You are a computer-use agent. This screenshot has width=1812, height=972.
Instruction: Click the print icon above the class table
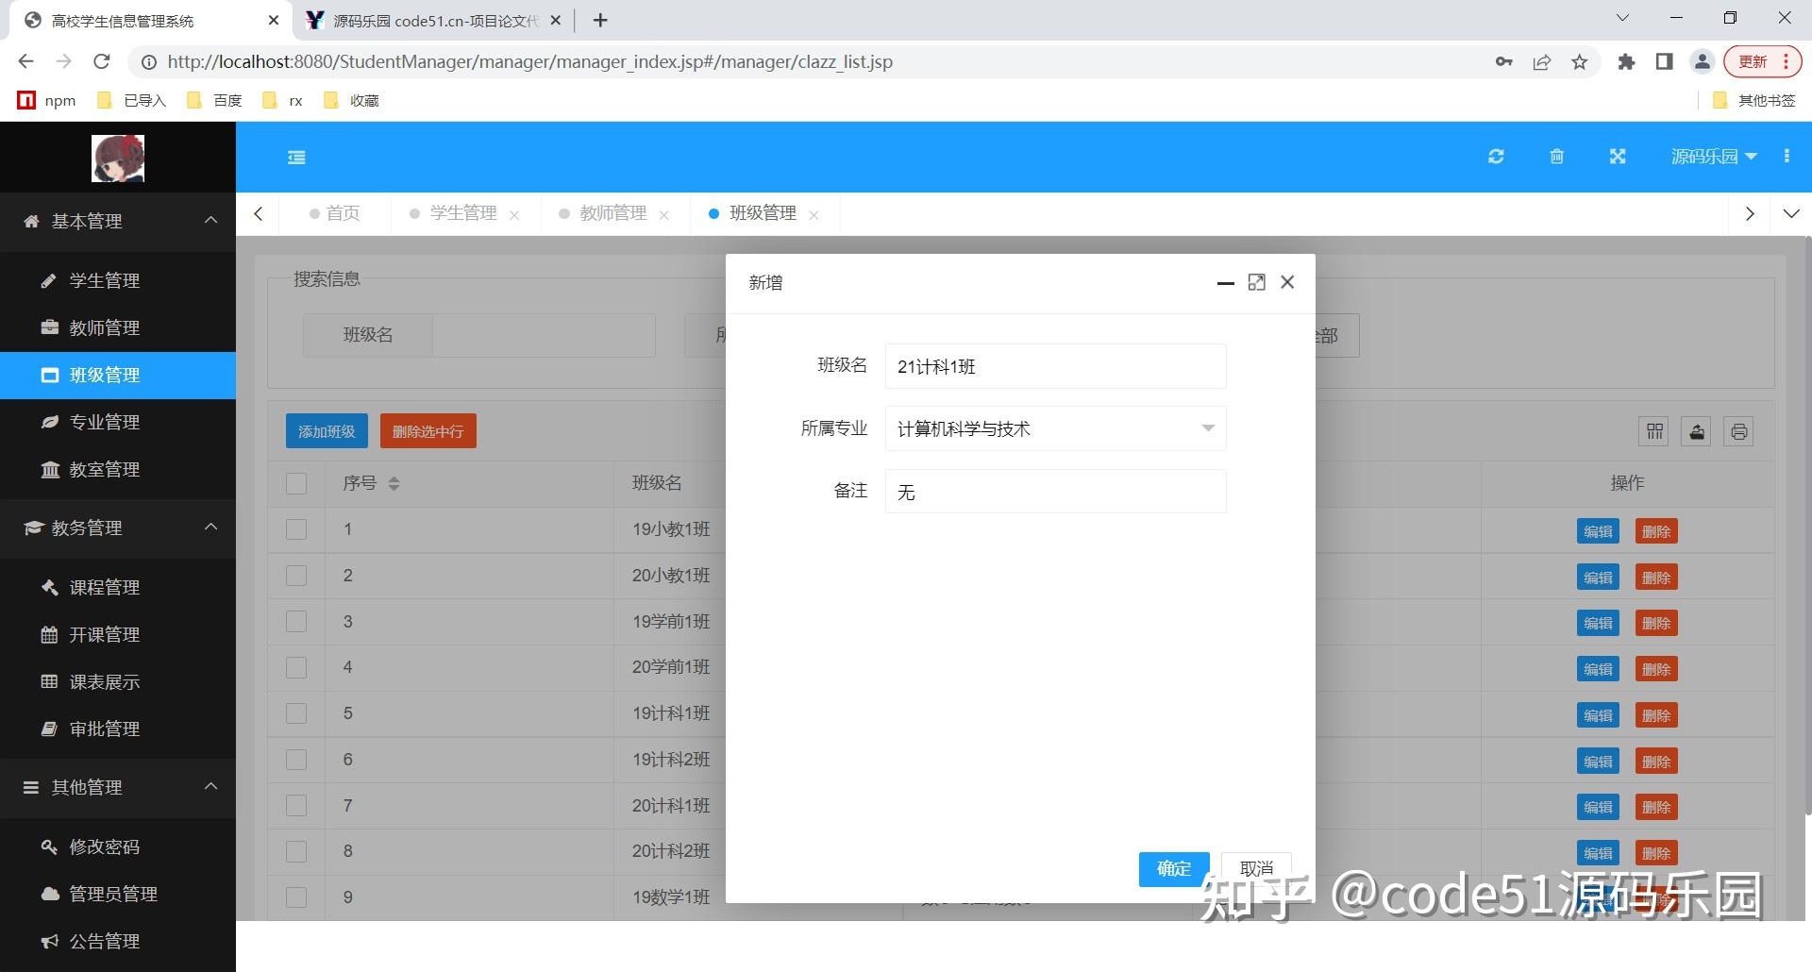[x=1738, y=431]
